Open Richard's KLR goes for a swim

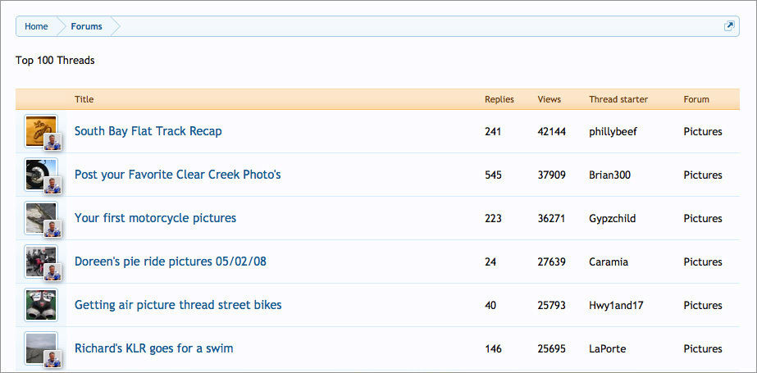pos(153,348)
